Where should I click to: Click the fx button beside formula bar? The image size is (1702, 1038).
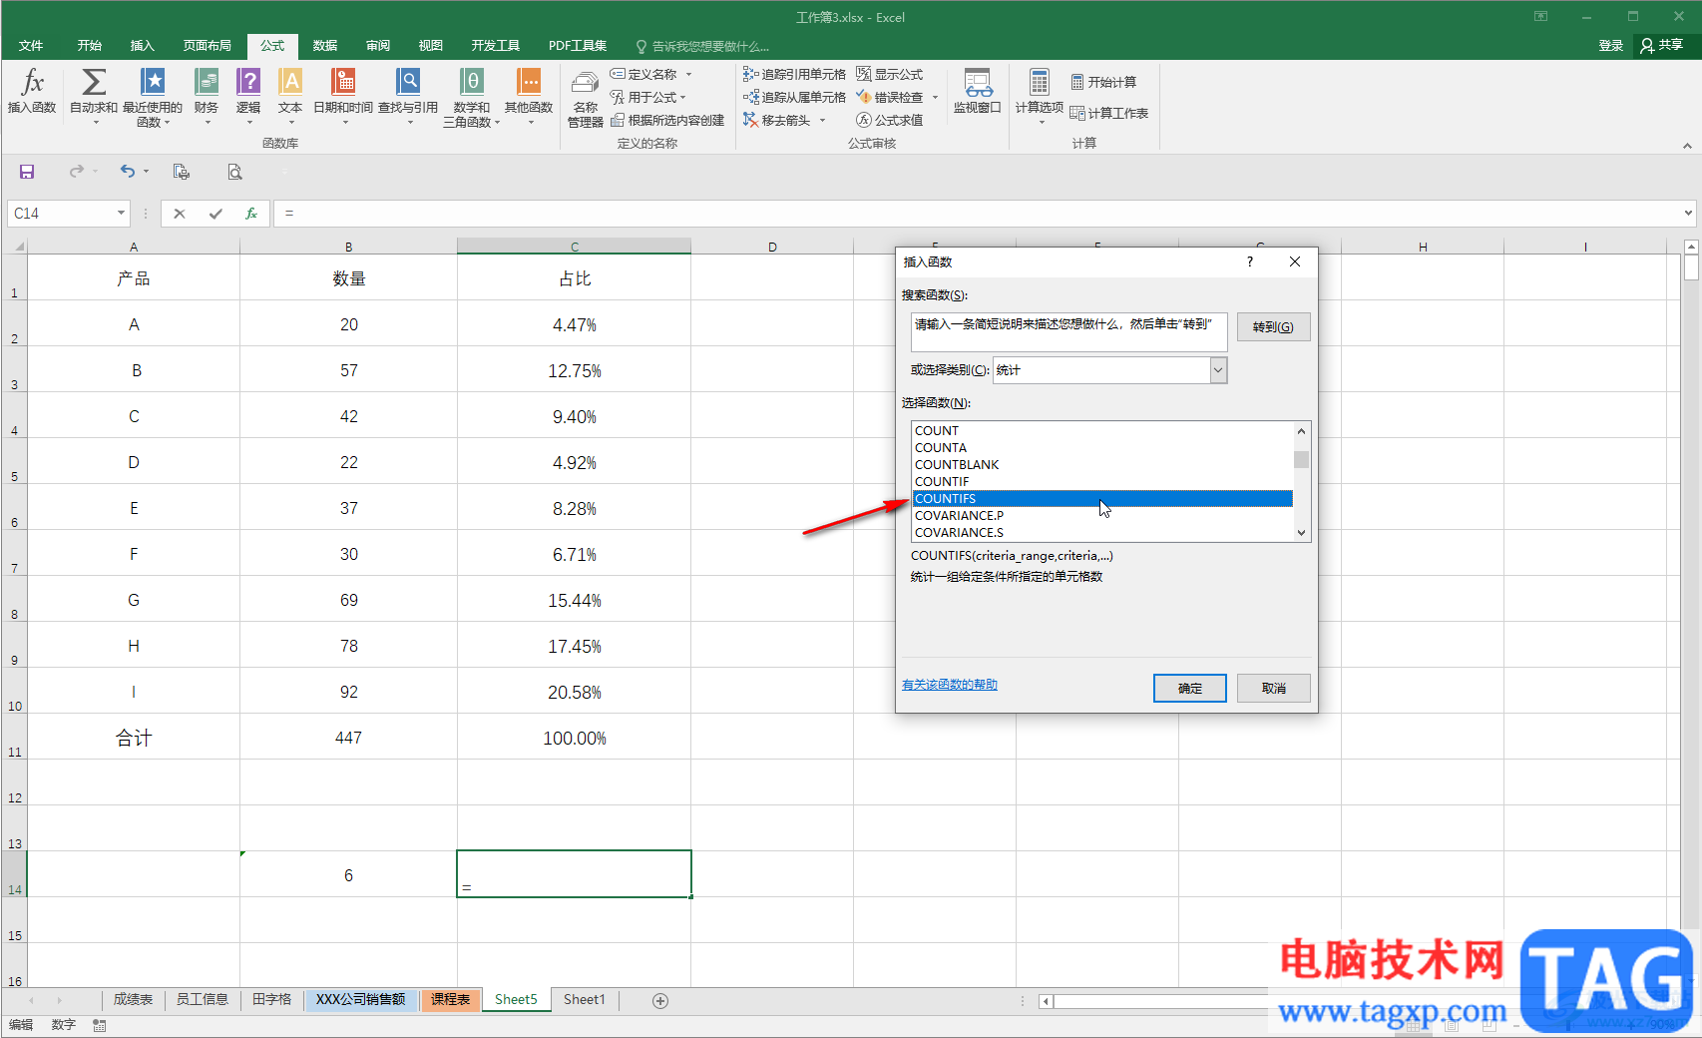tap(251, 214)
